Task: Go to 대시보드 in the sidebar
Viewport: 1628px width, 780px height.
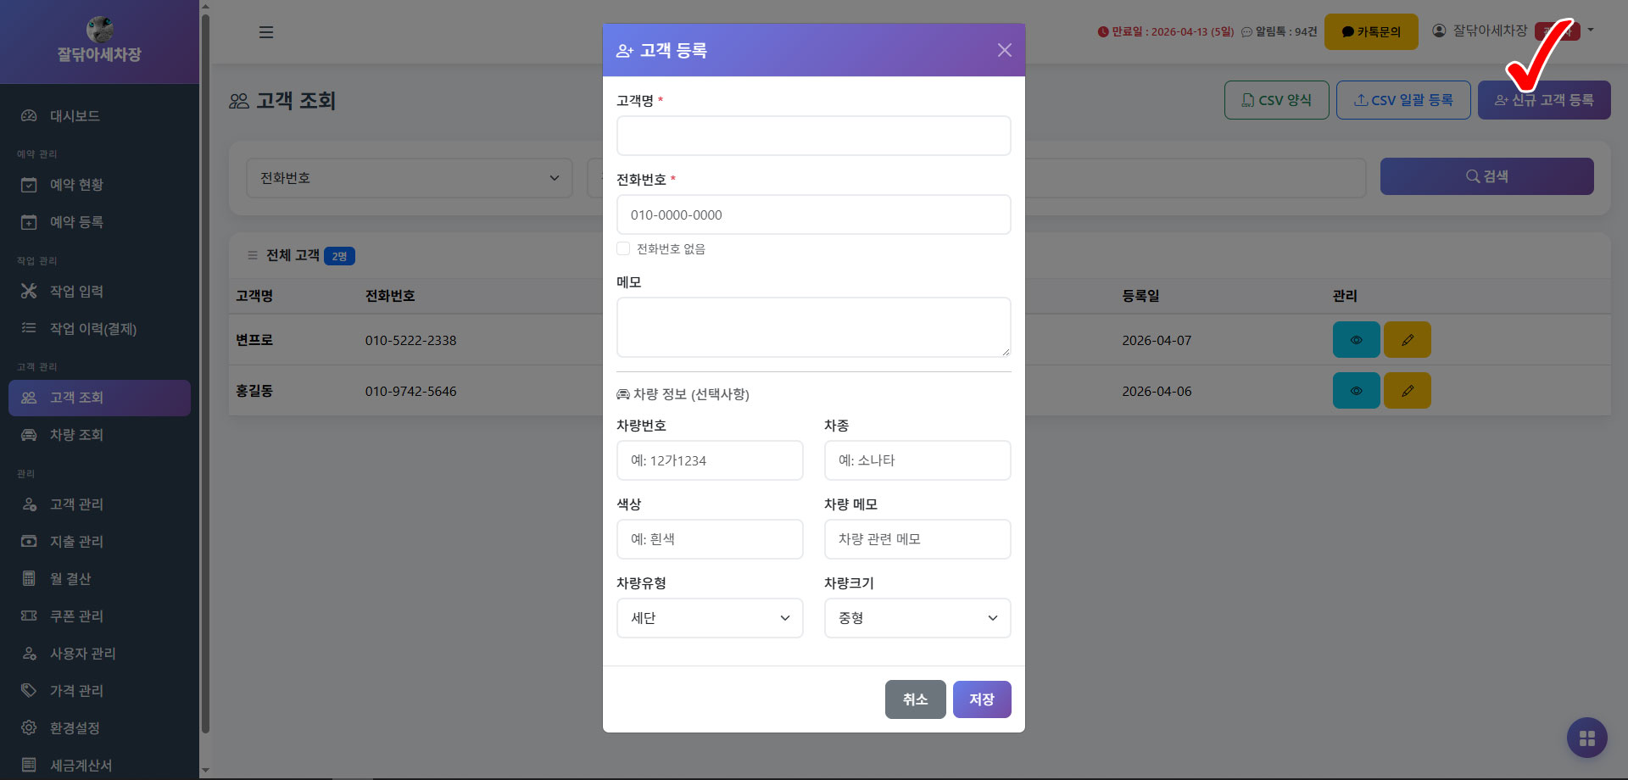Action: [75, 116]
